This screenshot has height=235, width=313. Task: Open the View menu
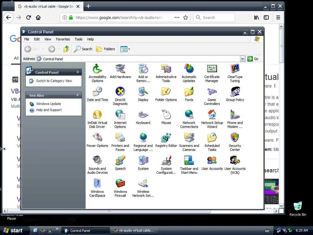click(47, 39)
